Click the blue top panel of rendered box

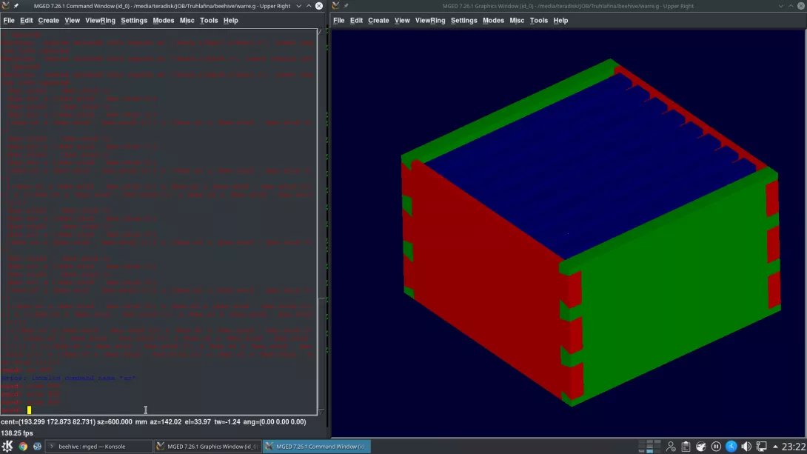tap(592, 164)
